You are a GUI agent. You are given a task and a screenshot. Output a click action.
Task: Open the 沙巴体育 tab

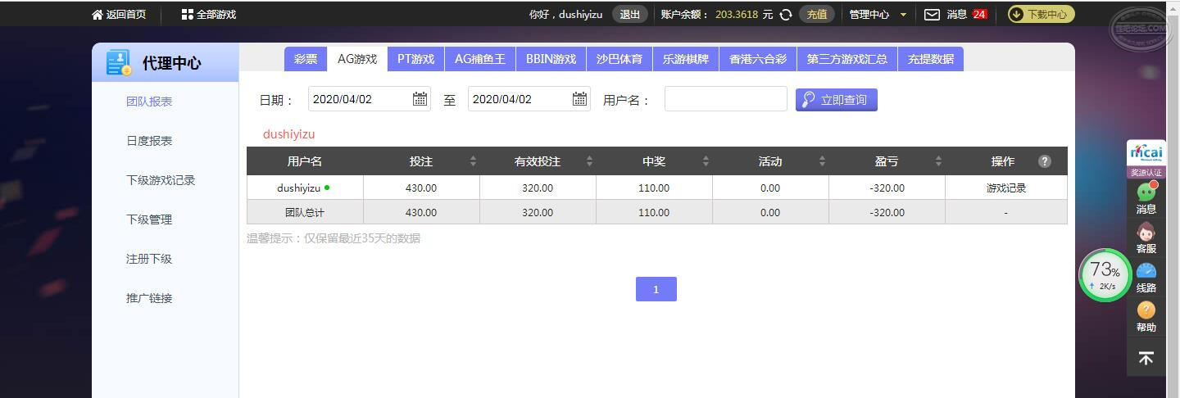[x=619, y=59]
